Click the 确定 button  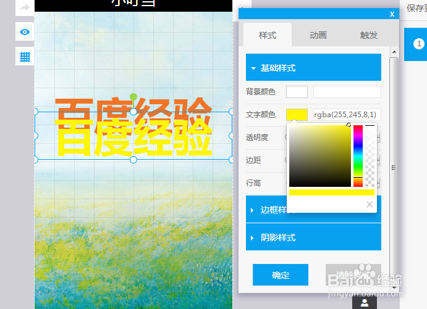(281, 274)
